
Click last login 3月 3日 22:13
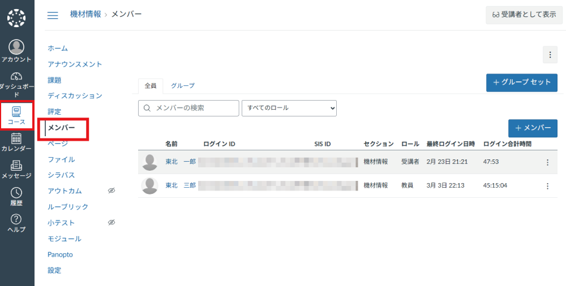445,185
